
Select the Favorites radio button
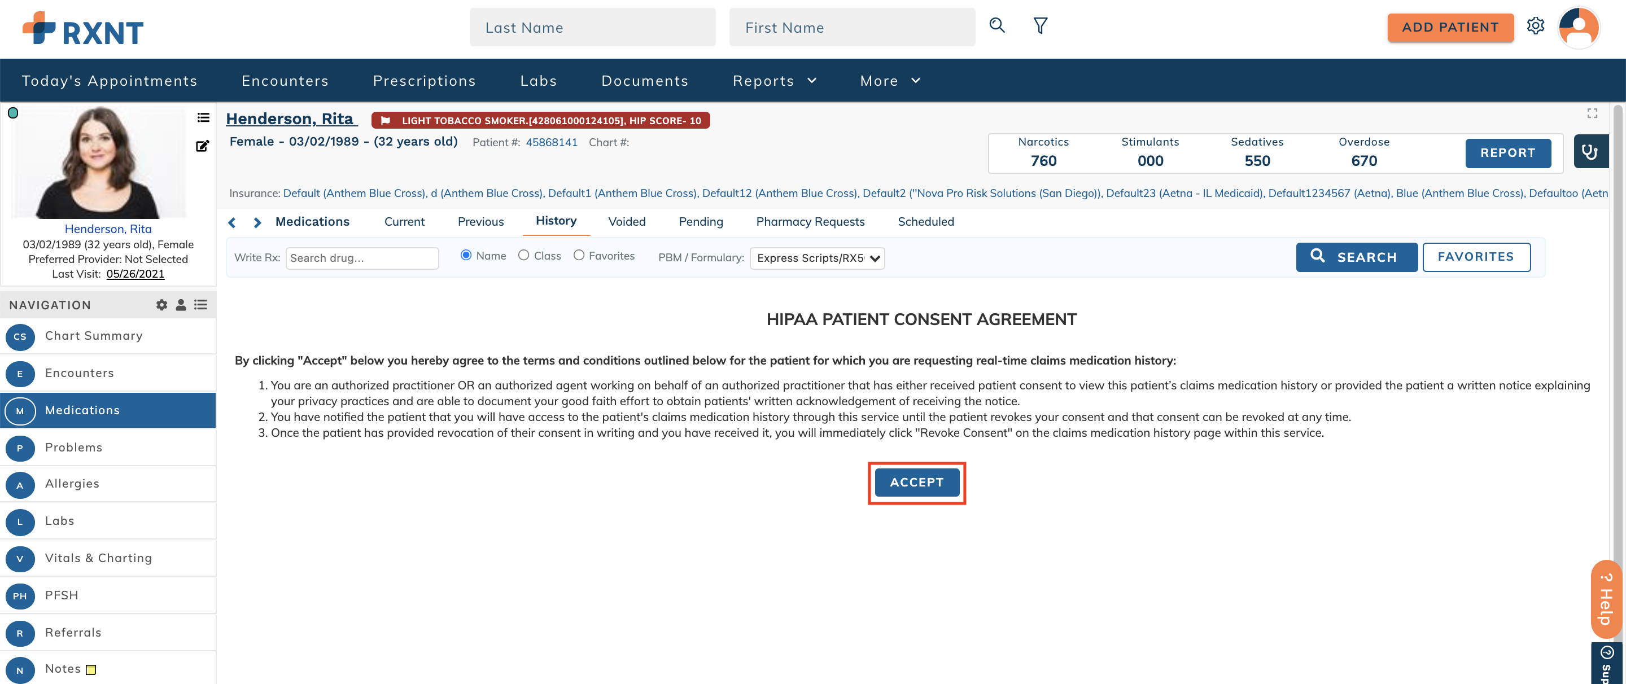pos(579,255)
